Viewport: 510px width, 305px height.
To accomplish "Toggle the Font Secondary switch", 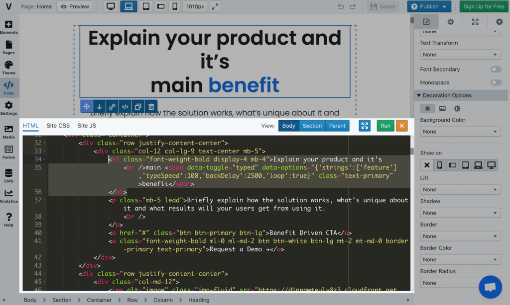I will click(496, 70).
